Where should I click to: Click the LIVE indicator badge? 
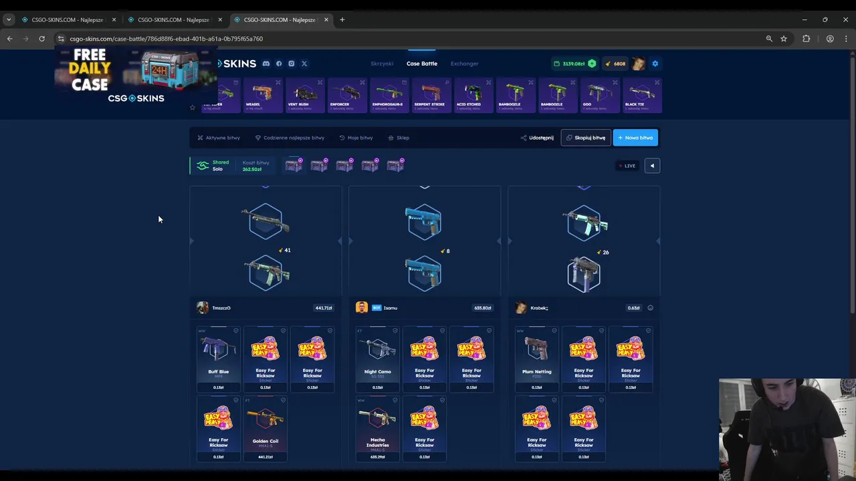(627, 166)
